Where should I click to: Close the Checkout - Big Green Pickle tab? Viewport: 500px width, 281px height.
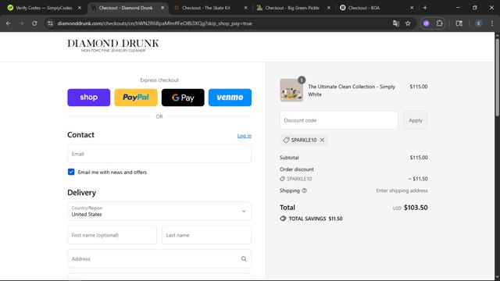(329, 8)
